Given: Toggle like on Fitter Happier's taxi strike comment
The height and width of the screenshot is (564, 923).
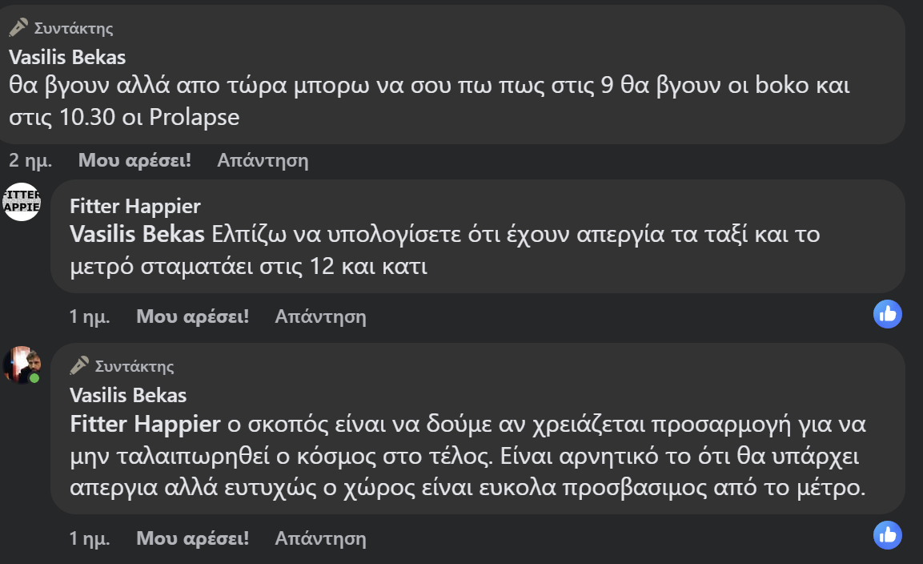Looking at the screenshot, I should 192,316.
